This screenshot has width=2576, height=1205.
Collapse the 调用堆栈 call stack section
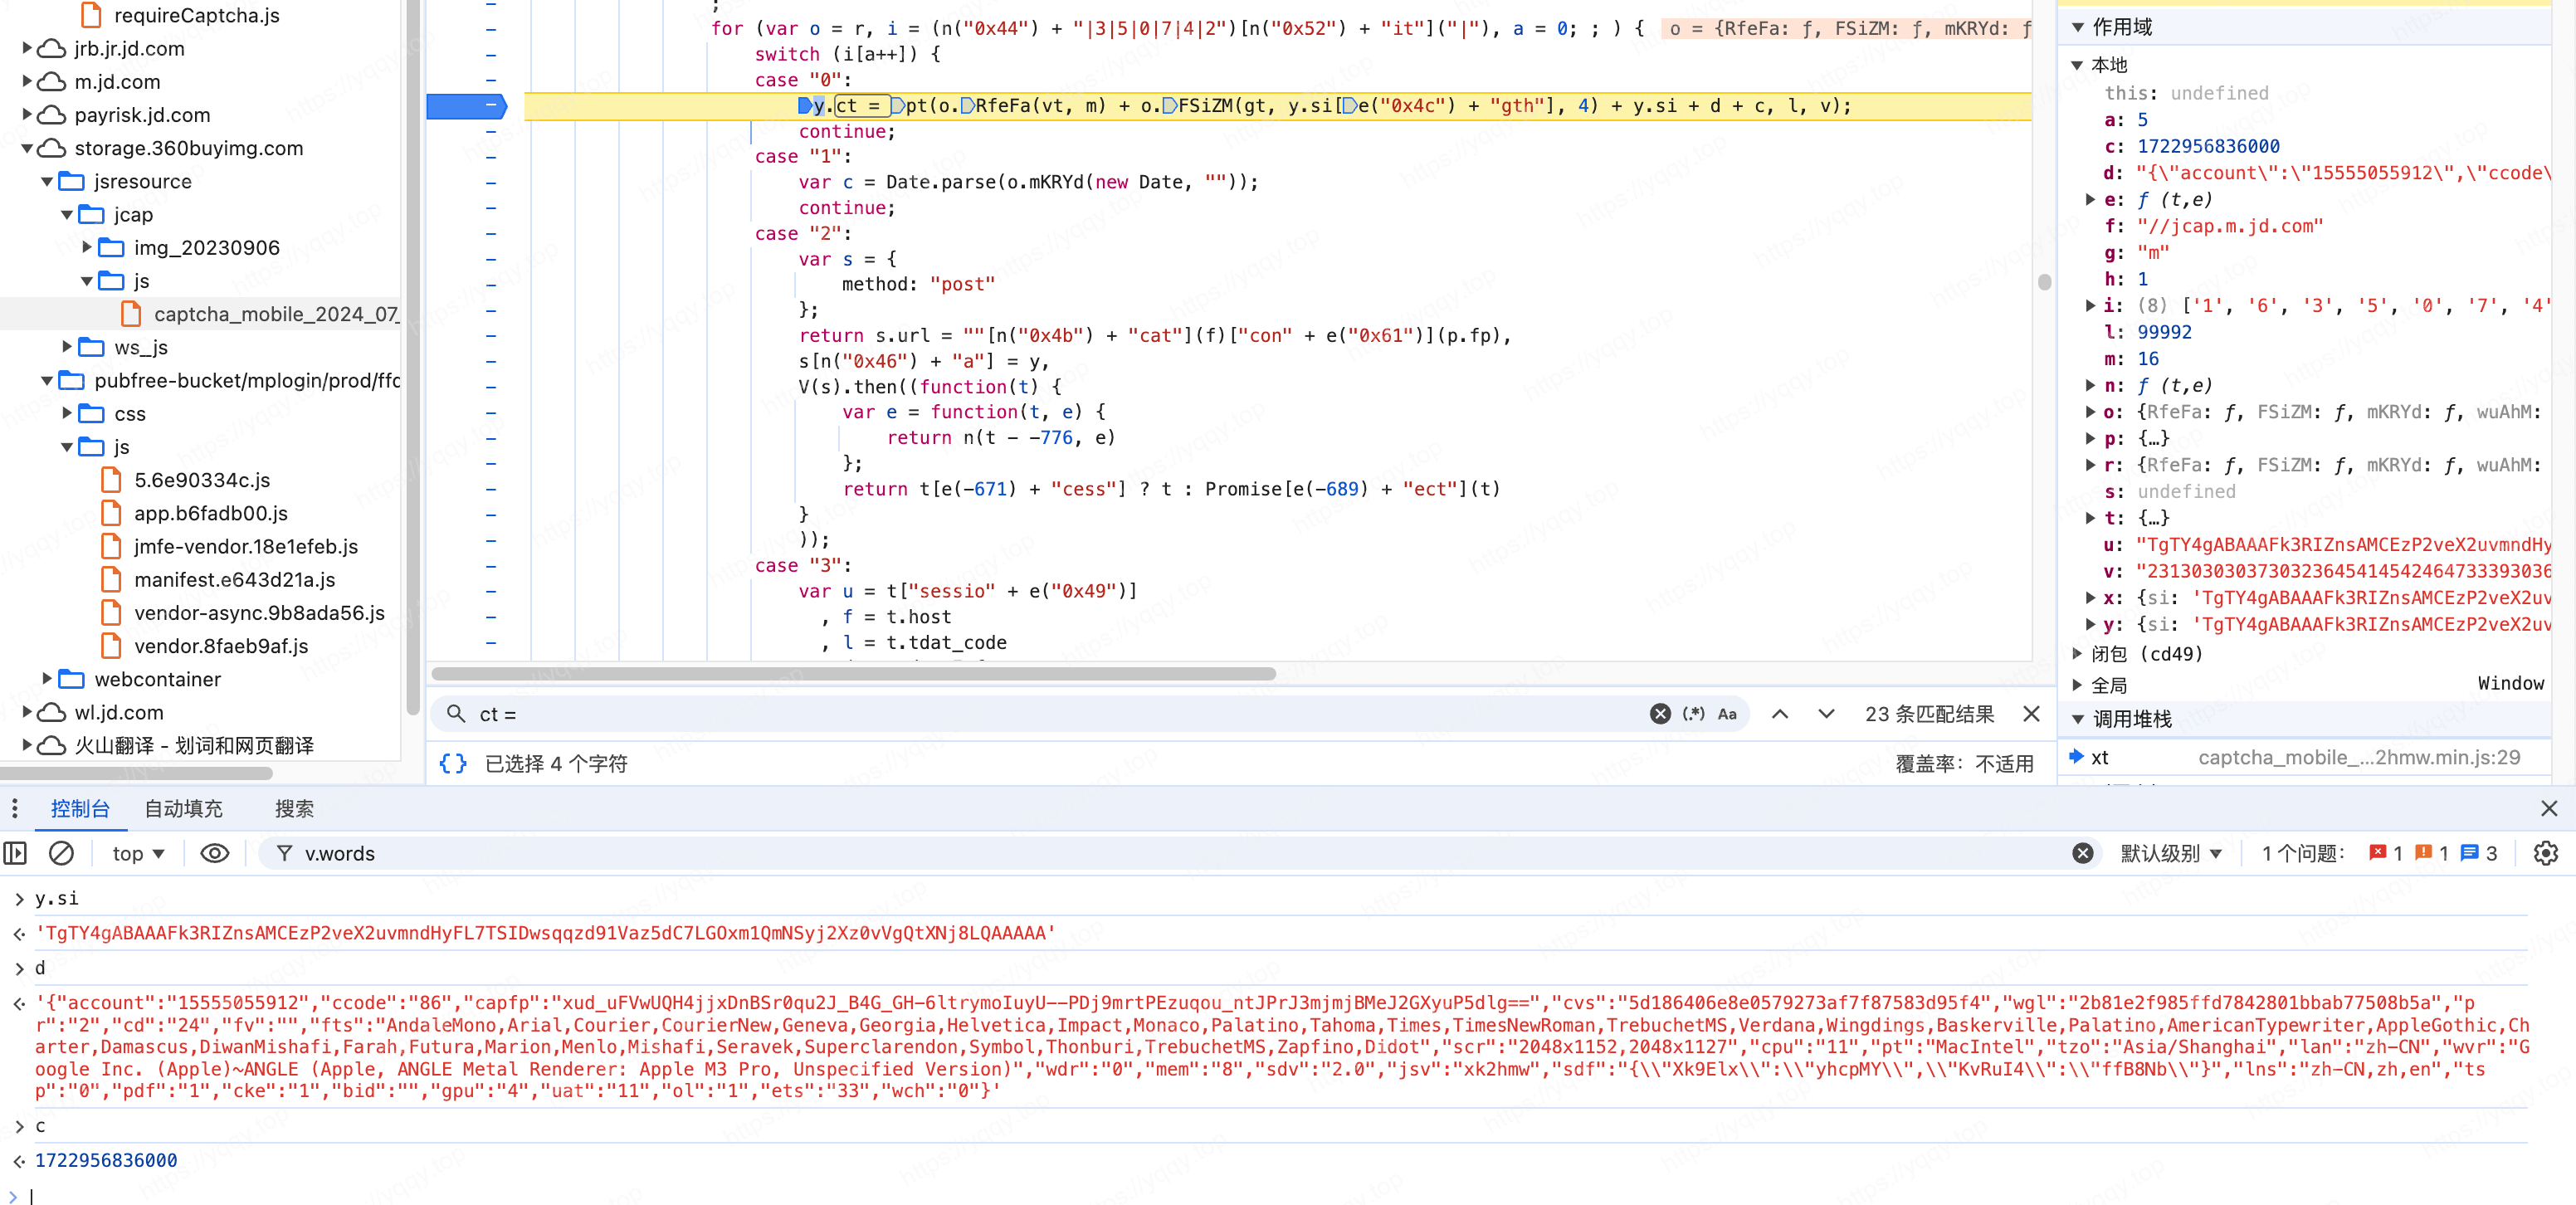point(2078,719)
